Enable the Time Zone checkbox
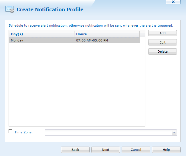The image size is (186, 156). (10, 131)
